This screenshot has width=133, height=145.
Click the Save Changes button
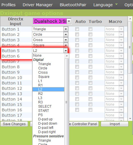click(x=14, y=124)
